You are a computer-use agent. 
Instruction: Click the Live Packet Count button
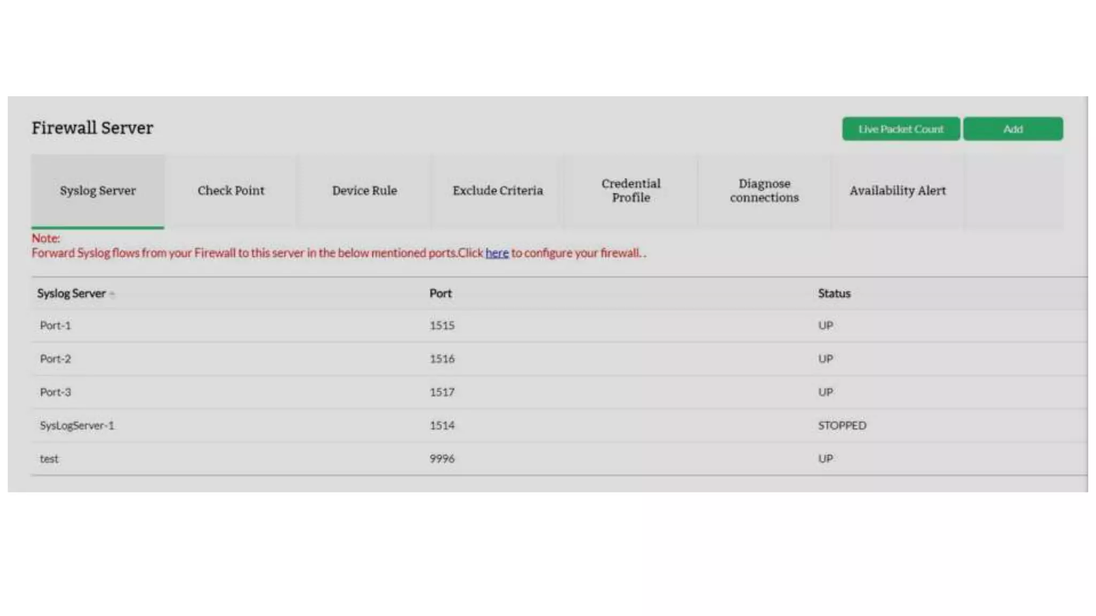pos(901,129)
